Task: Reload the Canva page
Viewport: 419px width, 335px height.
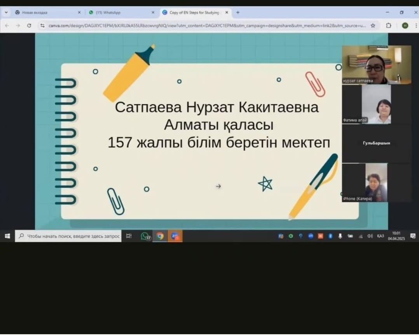Action: tap(29, 26)
